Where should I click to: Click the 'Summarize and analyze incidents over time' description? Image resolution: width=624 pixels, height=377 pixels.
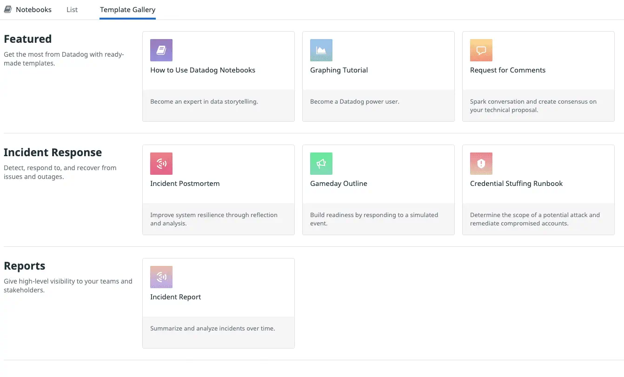point(212,329)
